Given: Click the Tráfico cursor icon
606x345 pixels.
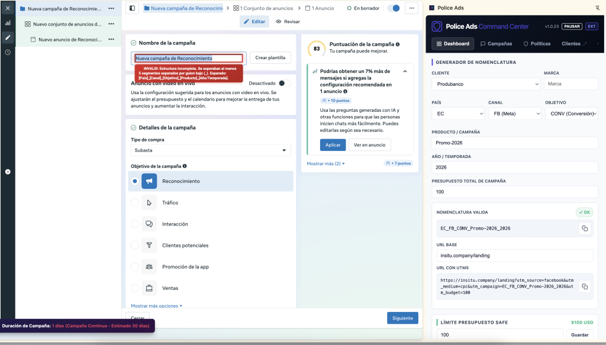Looking at the screenshot, I should 149,202.
